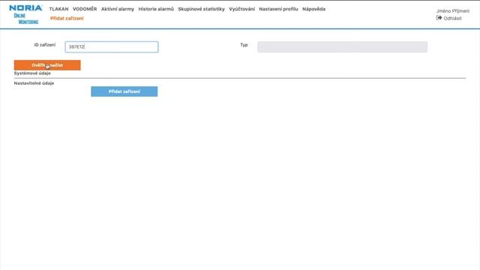Click the orange Ověřit a načíst button
The width and height of the screenshot is (480, 270).
[x=47, y=65]
